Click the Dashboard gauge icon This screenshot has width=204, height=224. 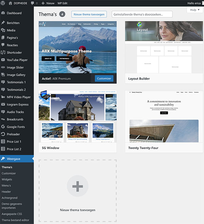coord(3,13)
